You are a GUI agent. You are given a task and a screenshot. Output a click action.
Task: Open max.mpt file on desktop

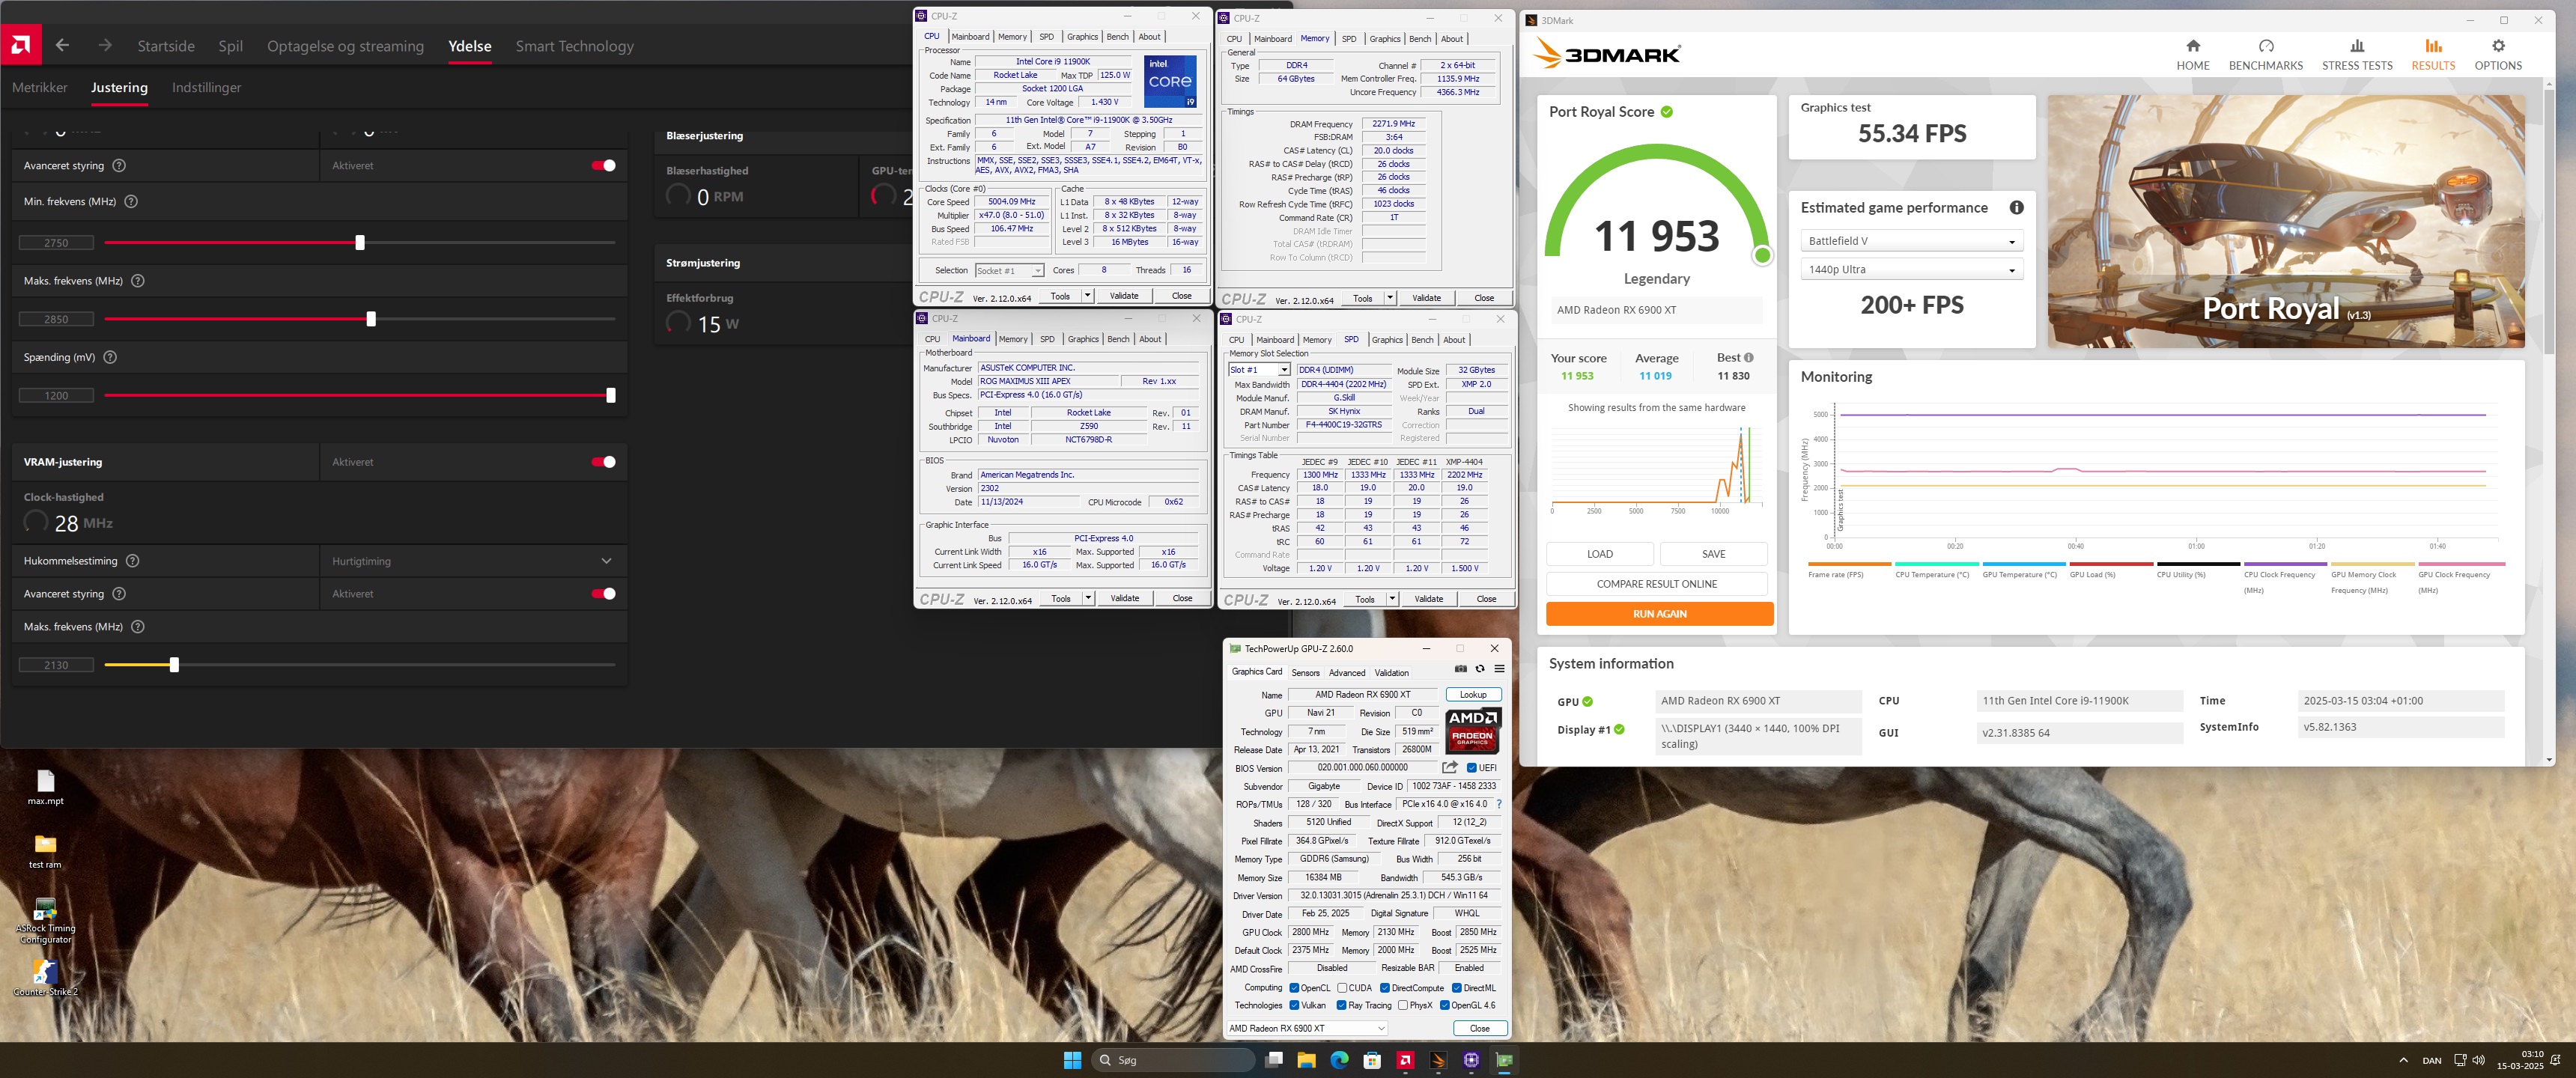point(45,787)
